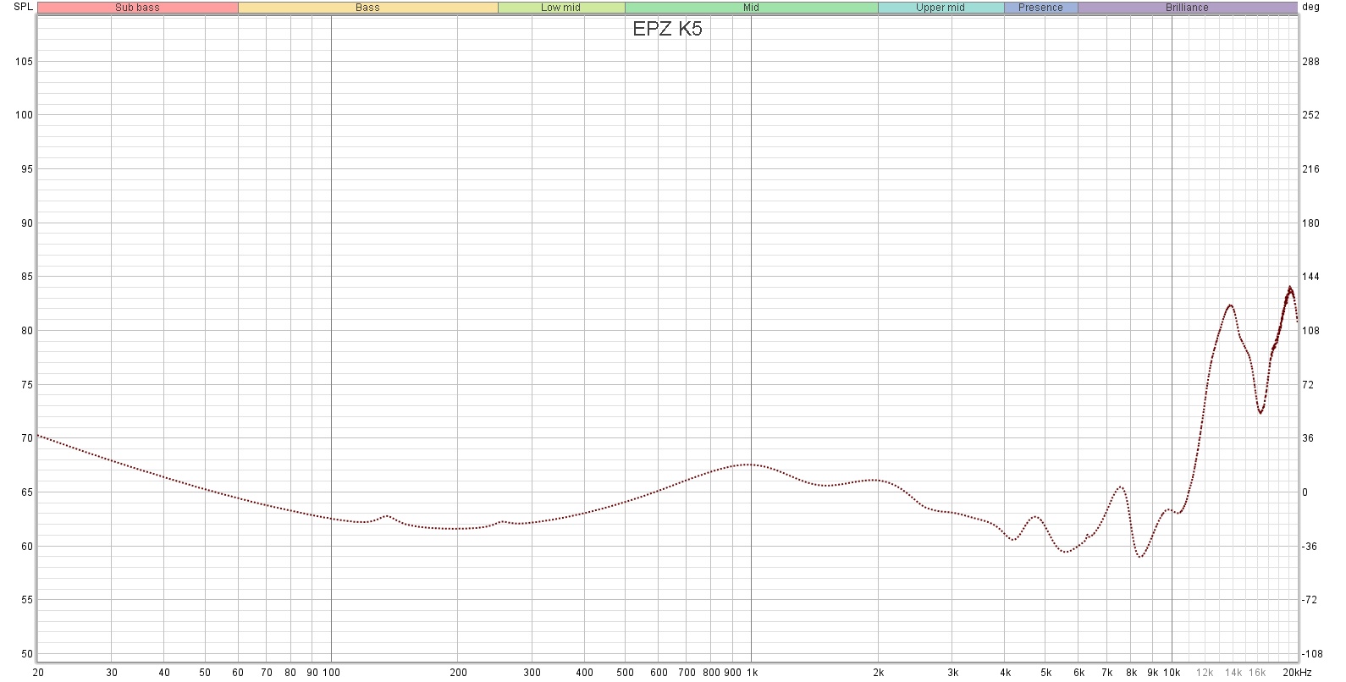Click the Mid band label
The height and width of the screenshot is (682, 1346).
point(751,8)
